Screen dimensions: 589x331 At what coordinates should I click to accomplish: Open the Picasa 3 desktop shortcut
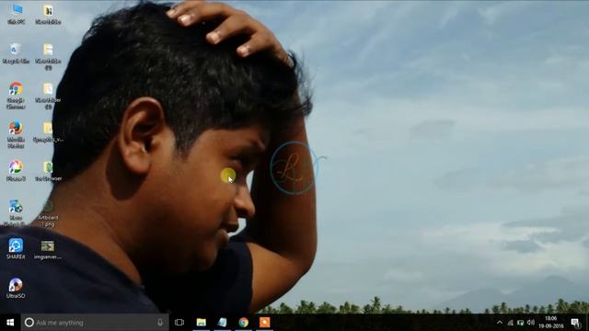pyautogui.click(x=16, y=170)
